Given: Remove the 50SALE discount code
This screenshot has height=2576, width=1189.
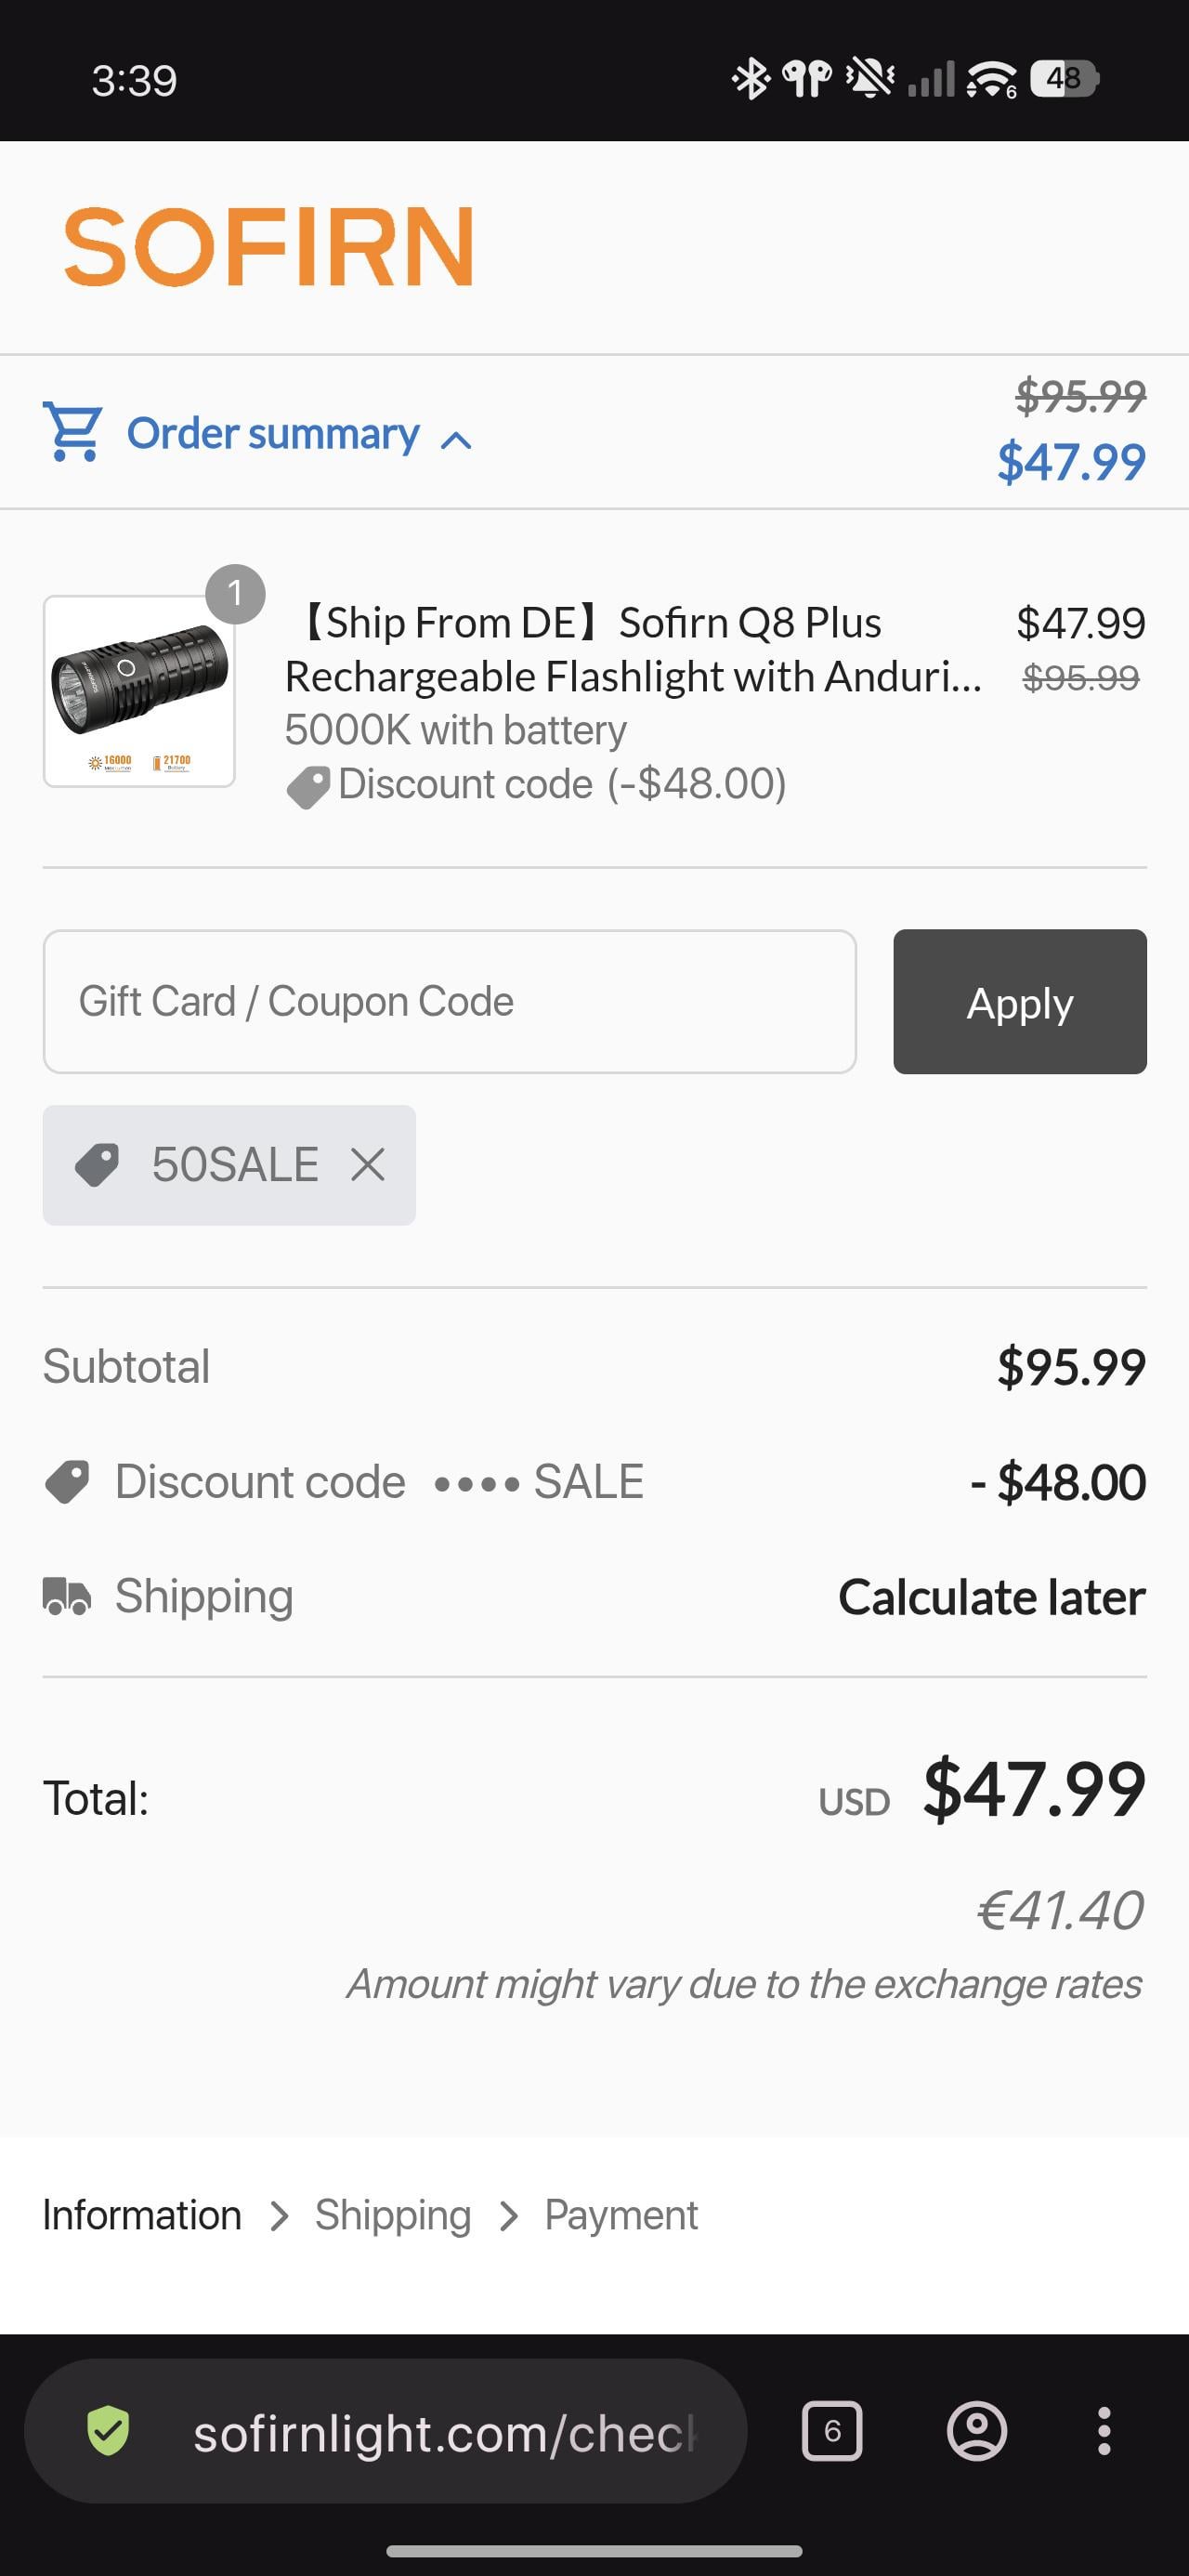Looking at the screenshot, I should [368, 1164].
